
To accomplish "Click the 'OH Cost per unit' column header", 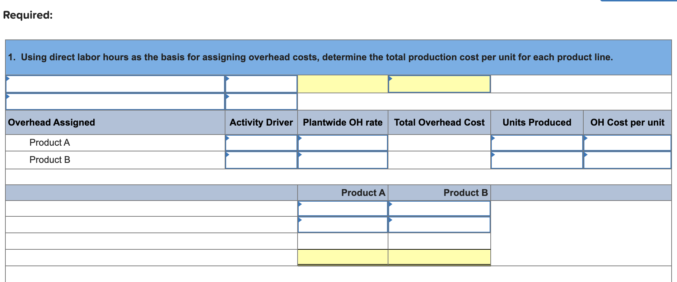I will [x=627, y=122].
